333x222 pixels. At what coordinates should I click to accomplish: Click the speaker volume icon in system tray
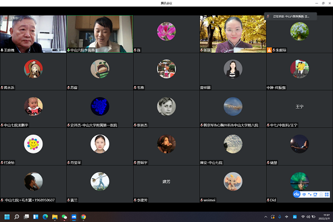(308, 217)
